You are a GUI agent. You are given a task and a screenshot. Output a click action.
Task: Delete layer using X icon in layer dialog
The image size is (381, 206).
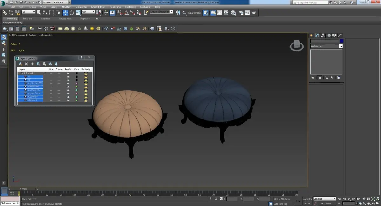[26, 64]
